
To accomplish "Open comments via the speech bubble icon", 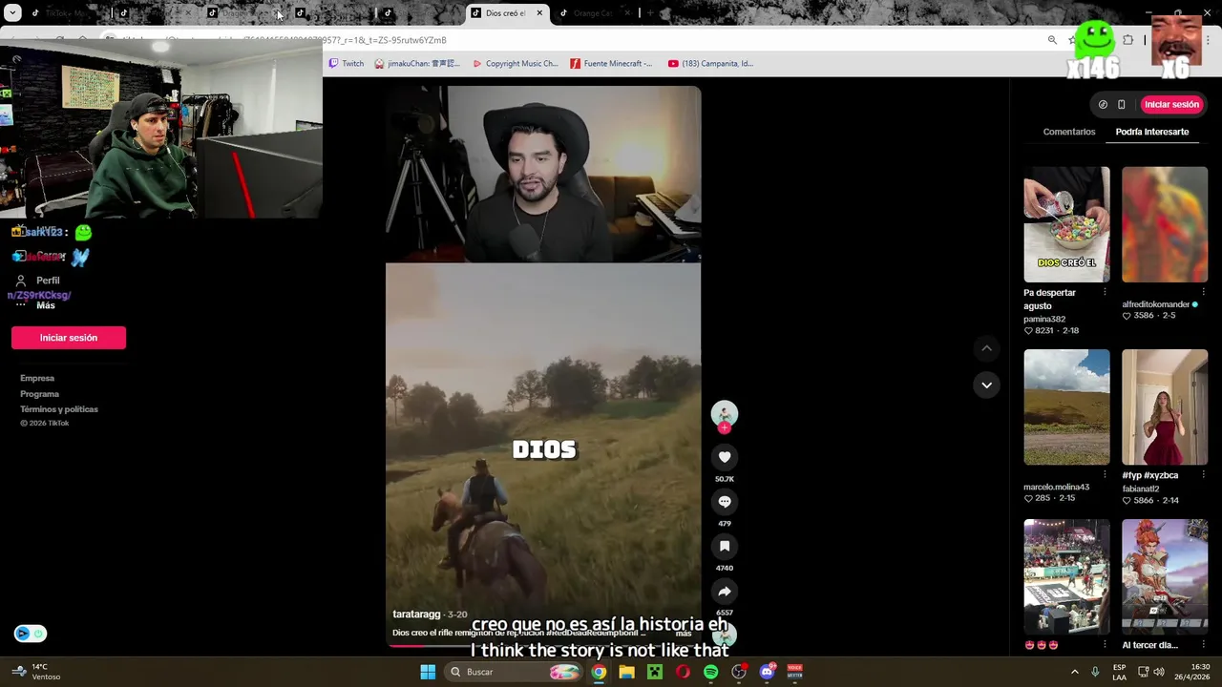I will (x=725, y=502).
